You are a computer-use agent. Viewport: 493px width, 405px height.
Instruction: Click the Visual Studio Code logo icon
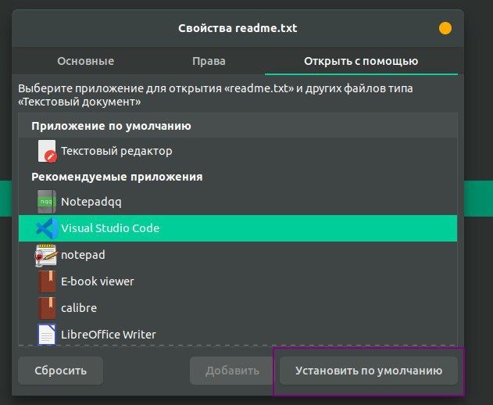coord(47,228)
